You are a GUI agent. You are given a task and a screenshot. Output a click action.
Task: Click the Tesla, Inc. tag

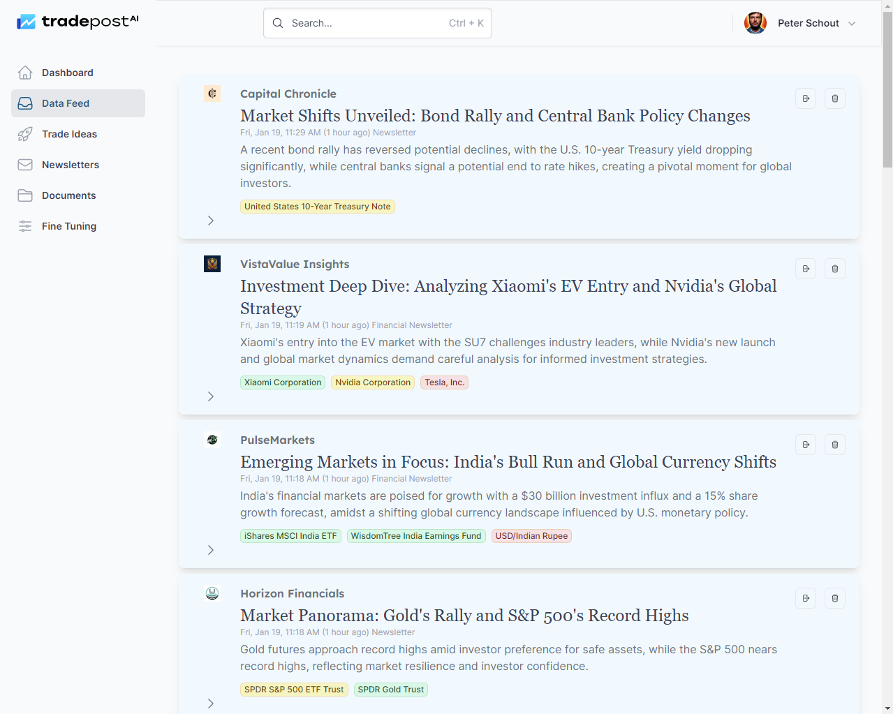[444, 382]
